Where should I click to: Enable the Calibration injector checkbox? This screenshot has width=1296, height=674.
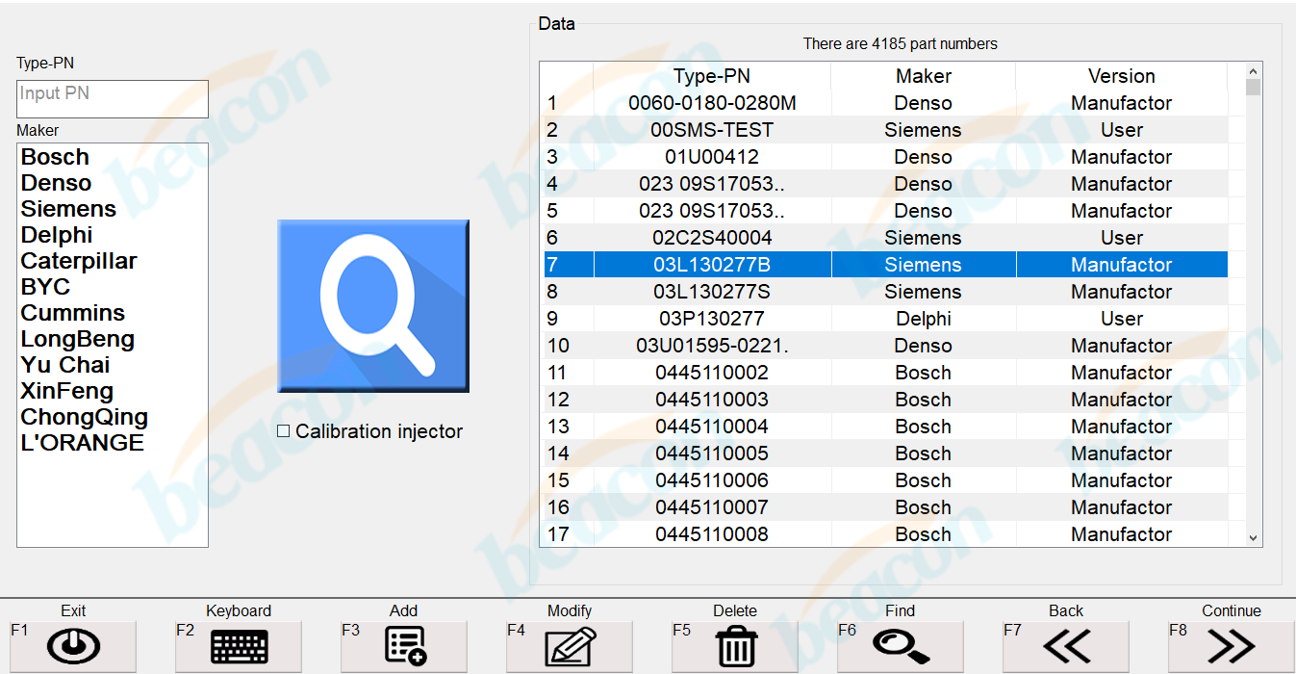(284, 431)
